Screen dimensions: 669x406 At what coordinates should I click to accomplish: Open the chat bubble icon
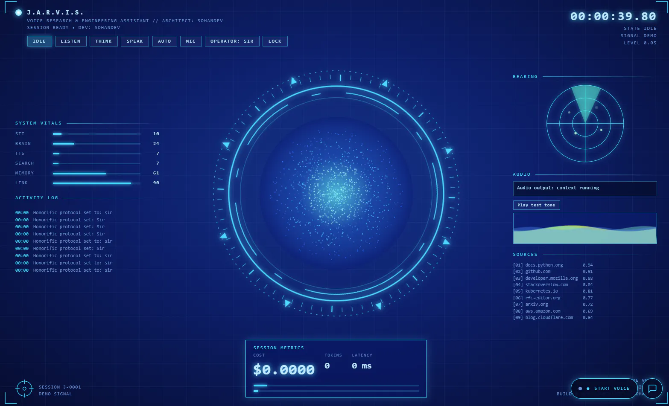[x=652, y=389]
